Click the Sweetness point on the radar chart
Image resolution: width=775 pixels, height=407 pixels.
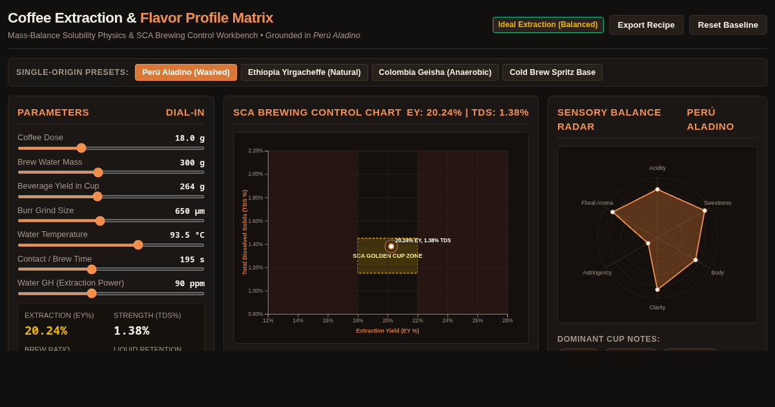pos(705,211)
